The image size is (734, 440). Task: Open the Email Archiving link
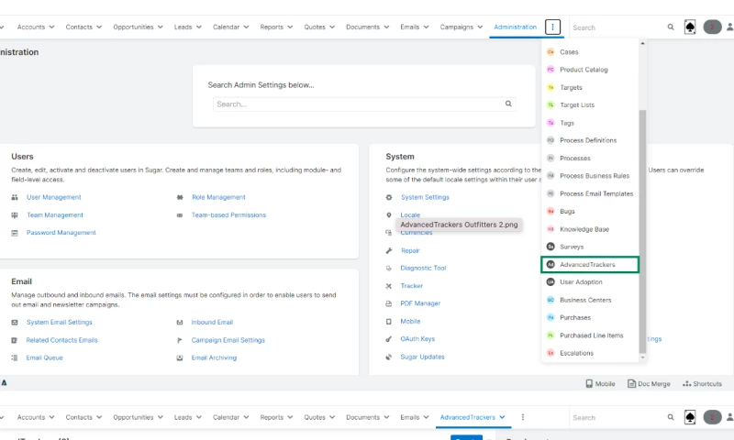pos(214,357)
